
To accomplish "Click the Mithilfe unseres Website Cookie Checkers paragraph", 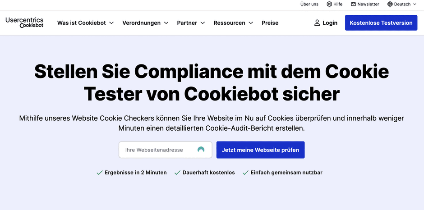I will coord(212,123).
